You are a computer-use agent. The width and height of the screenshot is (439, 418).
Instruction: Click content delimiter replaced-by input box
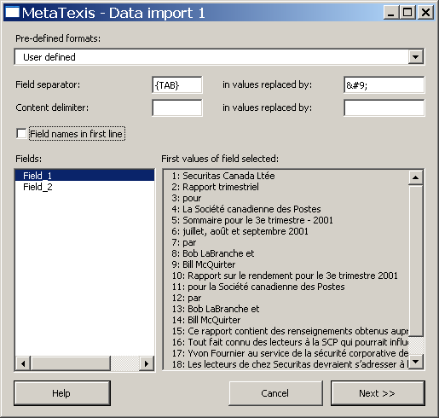click(x=384, y=107)
